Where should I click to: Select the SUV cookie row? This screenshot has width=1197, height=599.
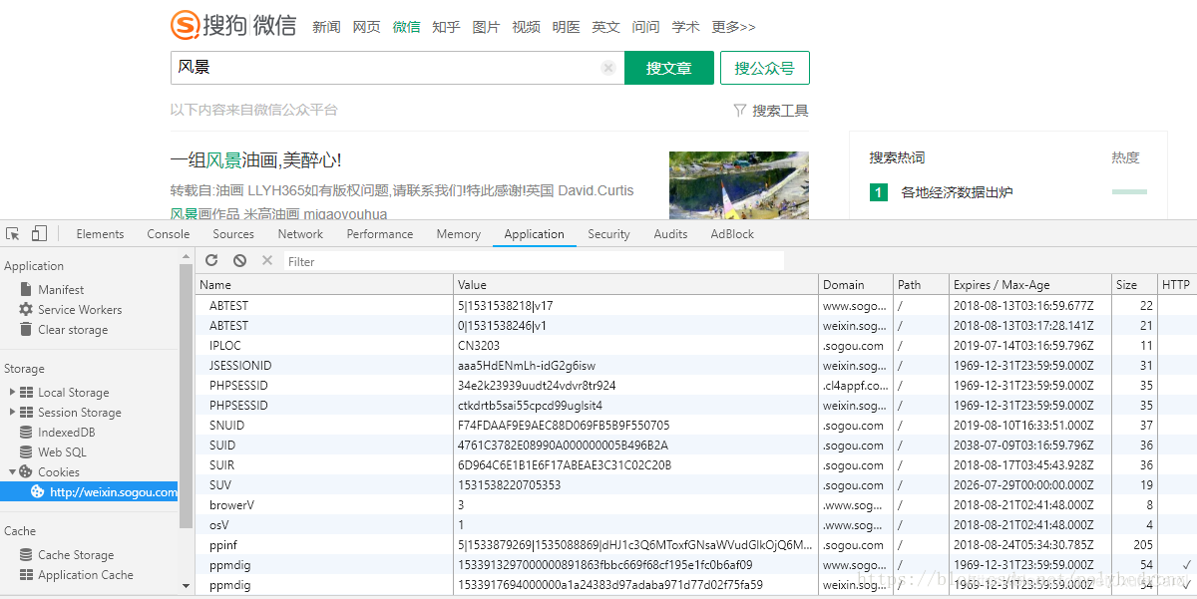tap(696, 485)
